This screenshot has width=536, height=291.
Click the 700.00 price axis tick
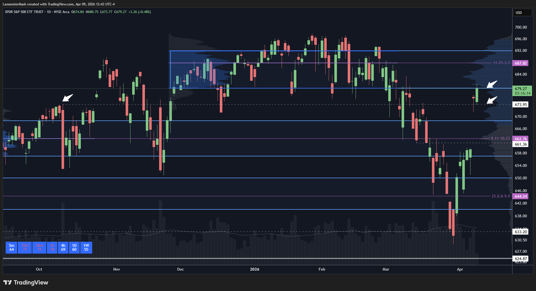click(521, 27)
